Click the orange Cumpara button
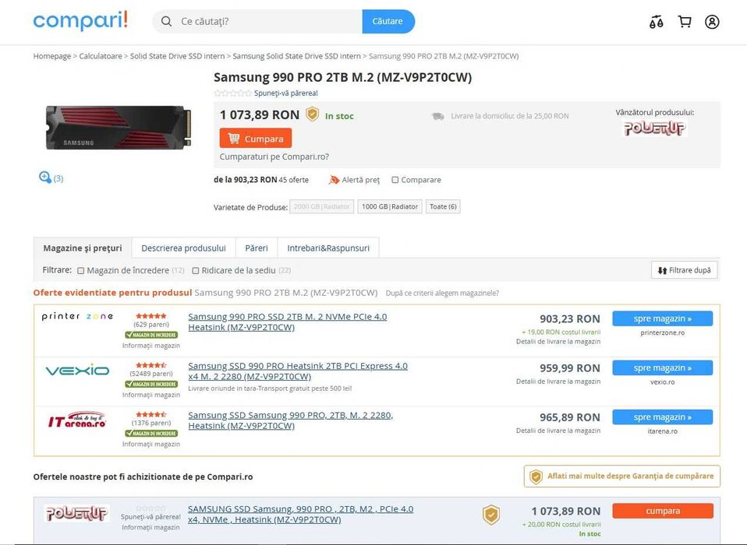Image resolution: width=747 pixels, height=545 pixels. (x=255, y=139)
